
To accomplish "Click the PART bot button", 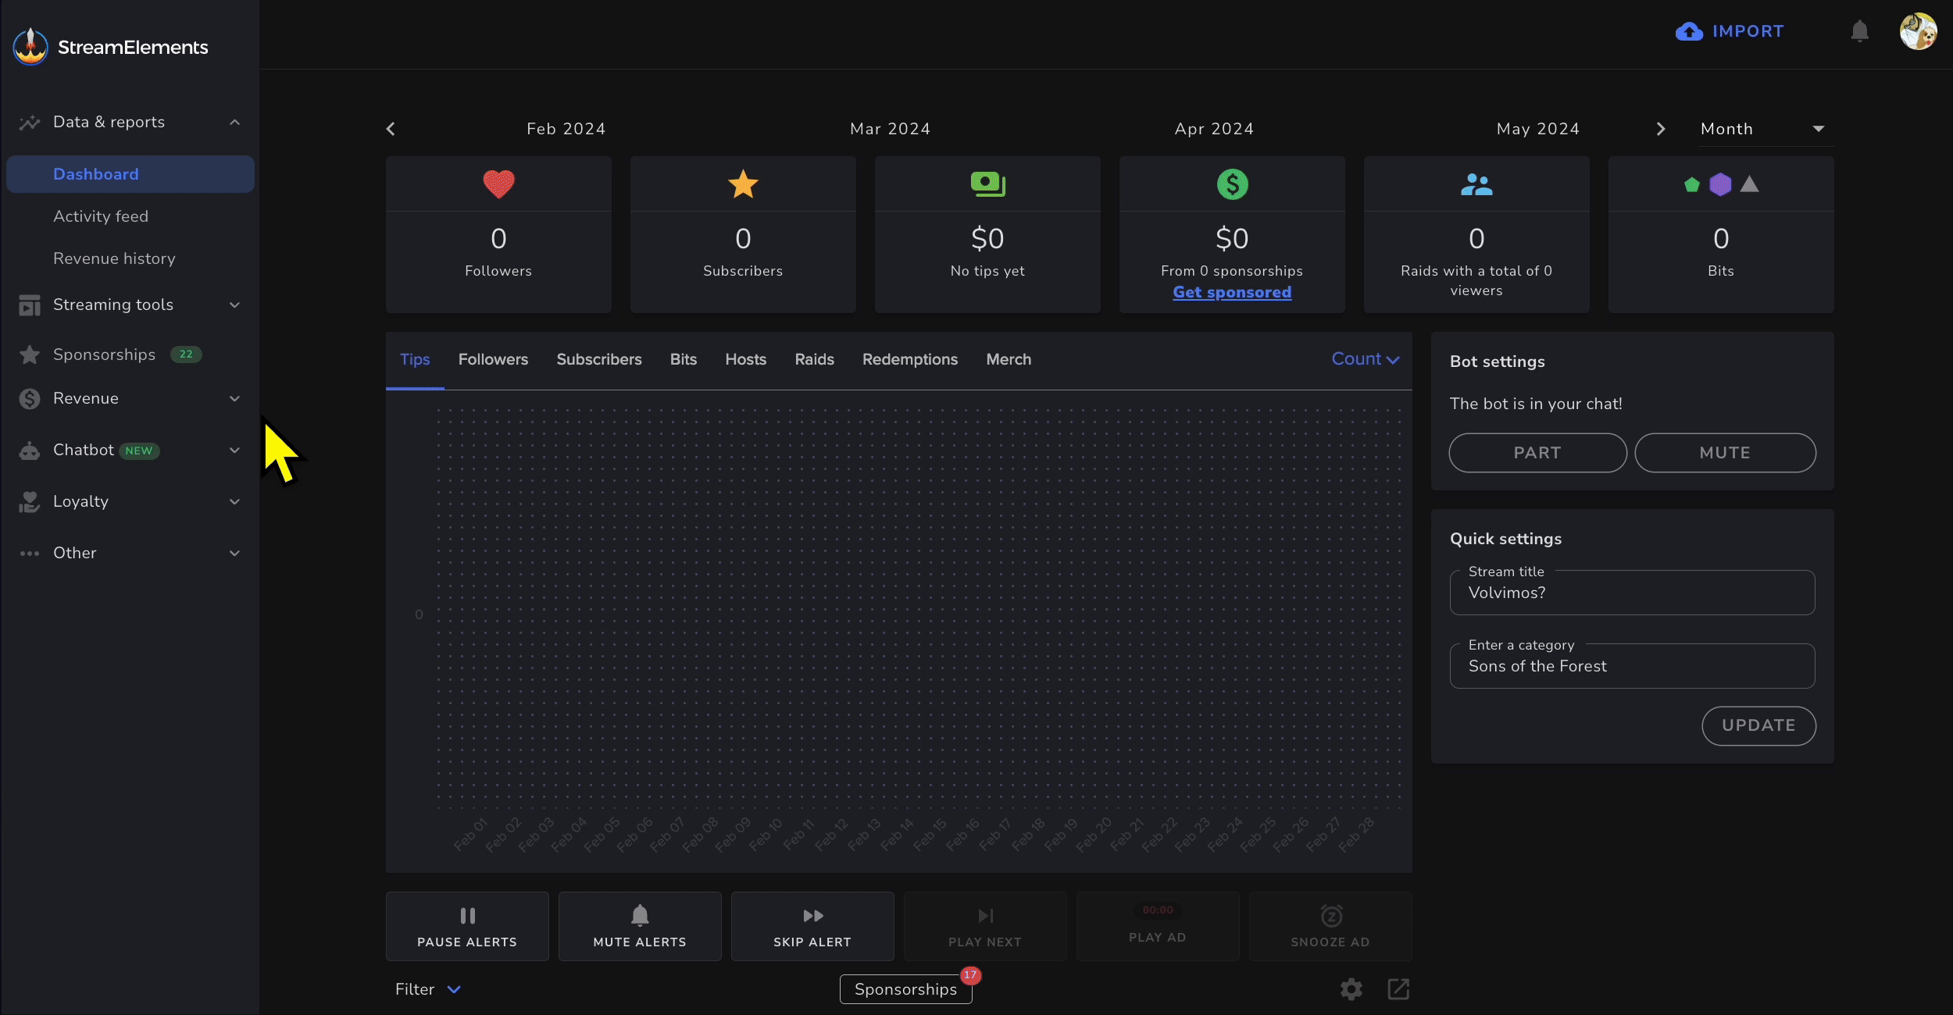I will click(1537, 453).
